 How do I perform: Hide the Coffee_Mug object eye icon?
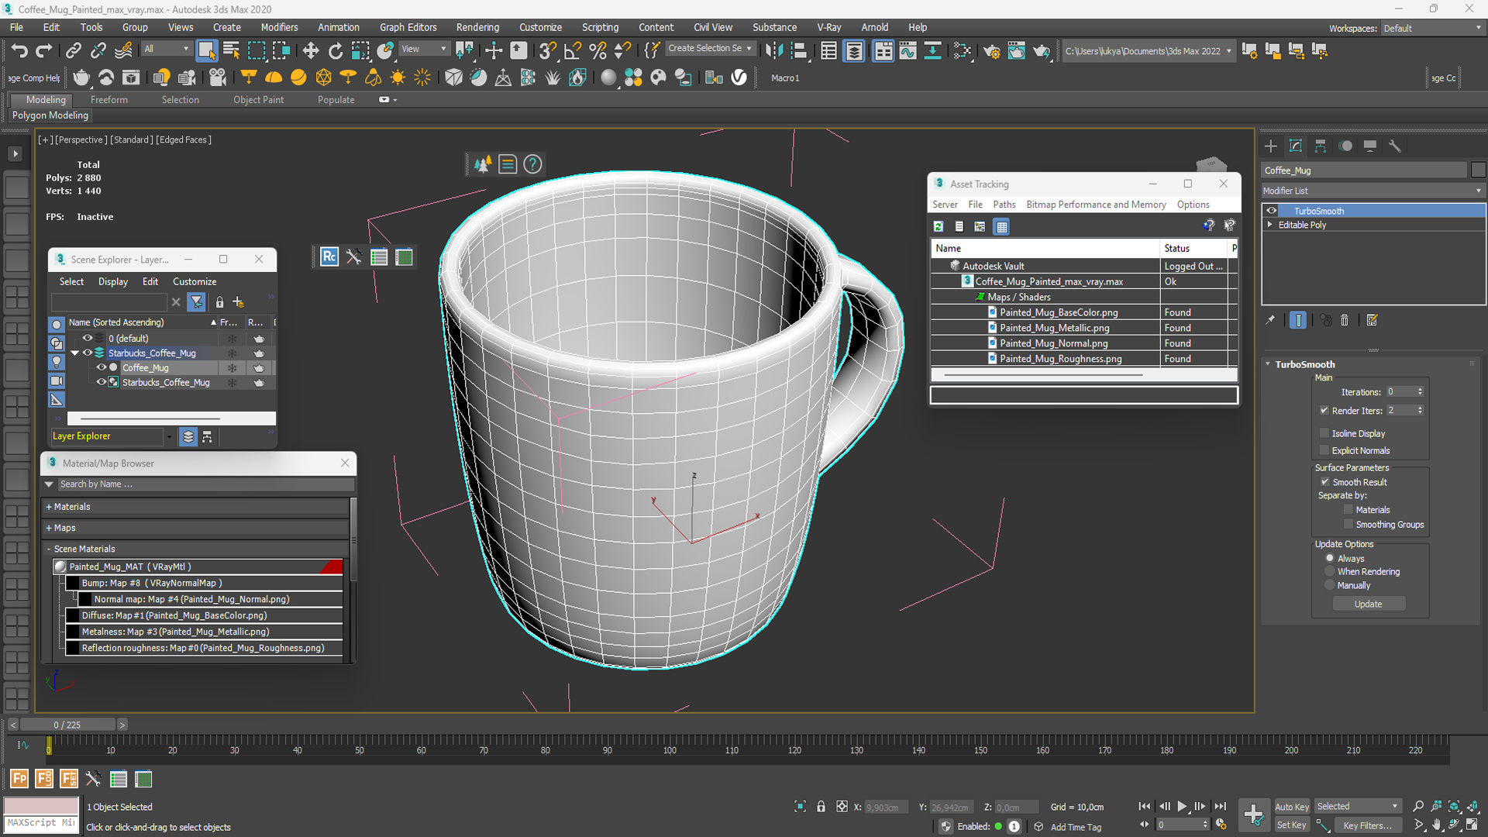click(101, 367)
